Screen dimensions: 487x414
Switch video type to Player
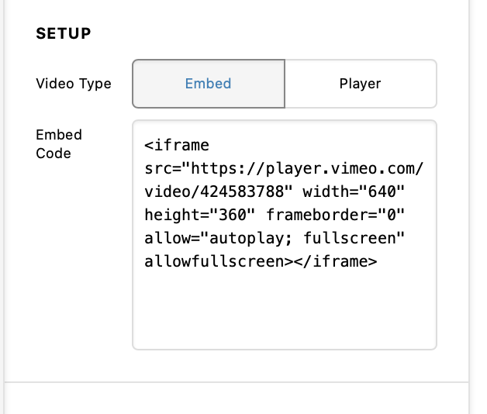pyautogui.click(x=361, y=84)
